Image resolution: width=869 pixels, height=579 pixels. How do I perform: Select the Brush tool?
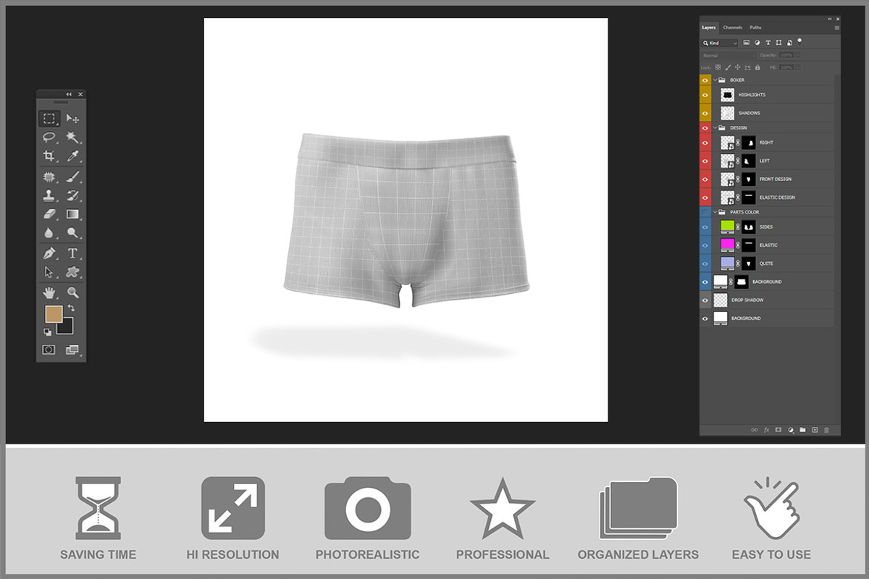[x=72, y=176]
